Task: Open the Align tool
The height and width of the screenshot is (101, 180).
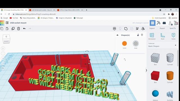Action: click(x=137, y=29)
